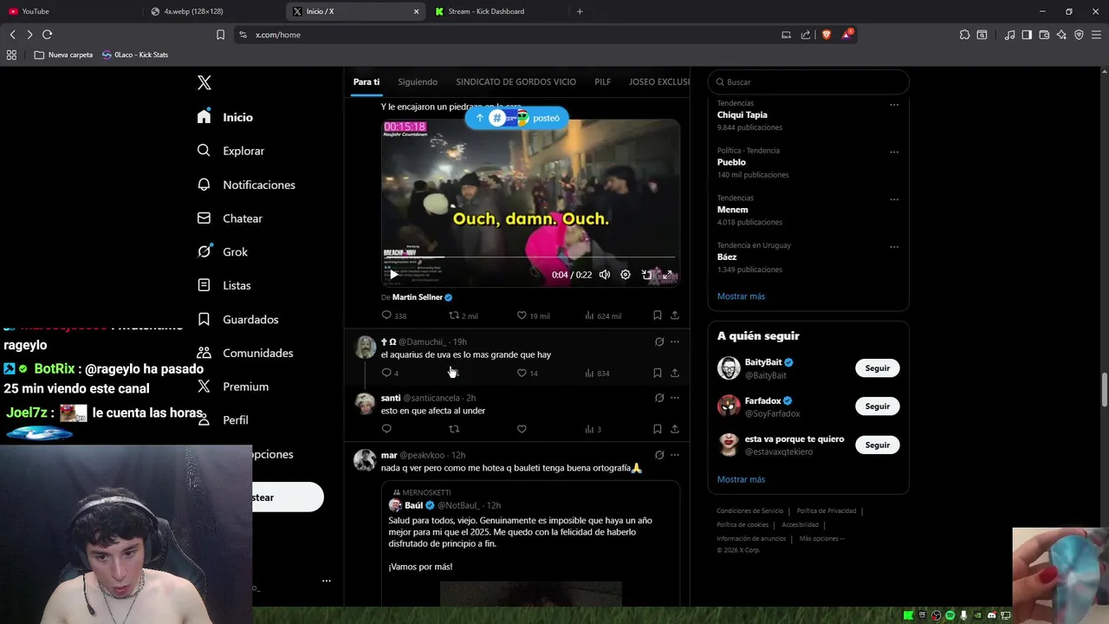This screenshot has width=1109, height=624.
Task: Follow Farfadox with Seguir button
Action: [x=877, y=406]
